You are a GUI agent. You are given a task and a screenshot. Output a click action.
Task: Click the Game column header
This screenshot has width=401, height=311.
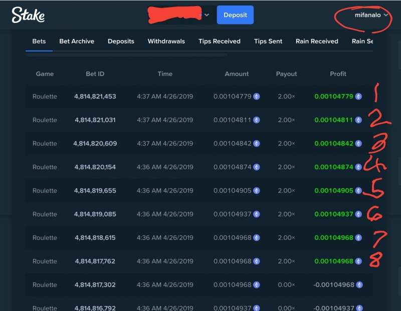[x=45, y=74]
